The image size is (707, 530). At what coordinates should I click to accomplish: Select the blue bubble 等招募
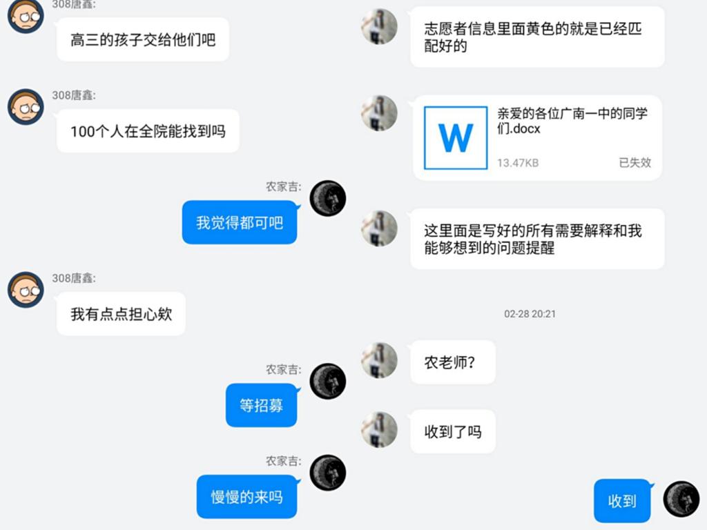coord(261,405)
